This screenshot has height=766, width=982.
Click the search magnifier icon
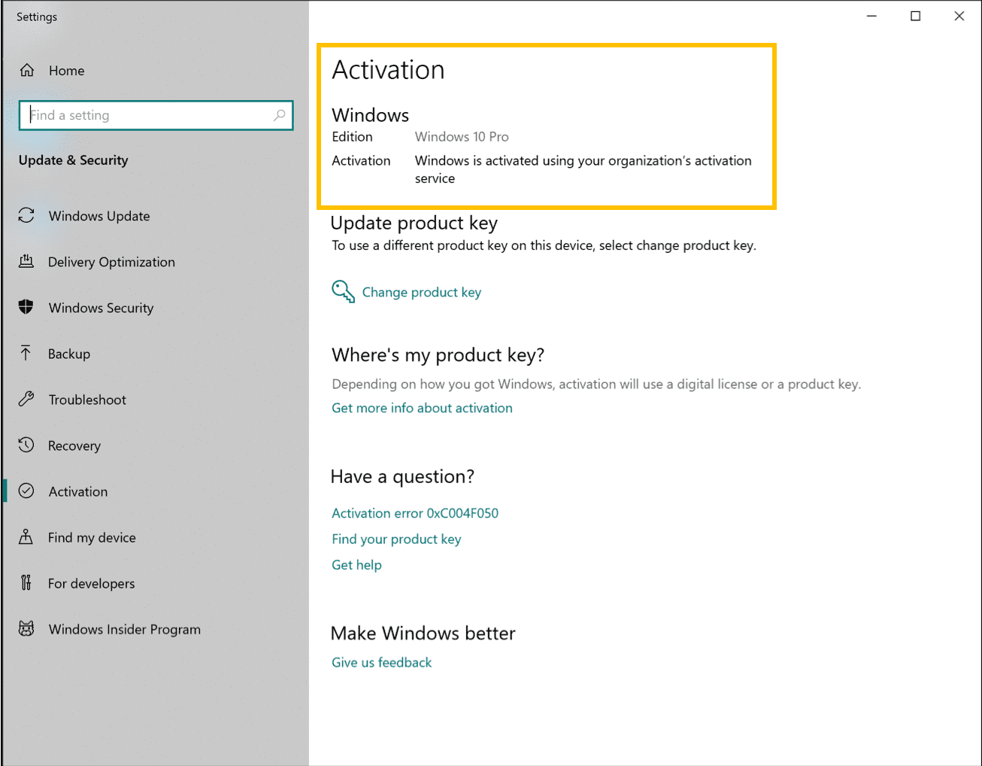[280, 115]
